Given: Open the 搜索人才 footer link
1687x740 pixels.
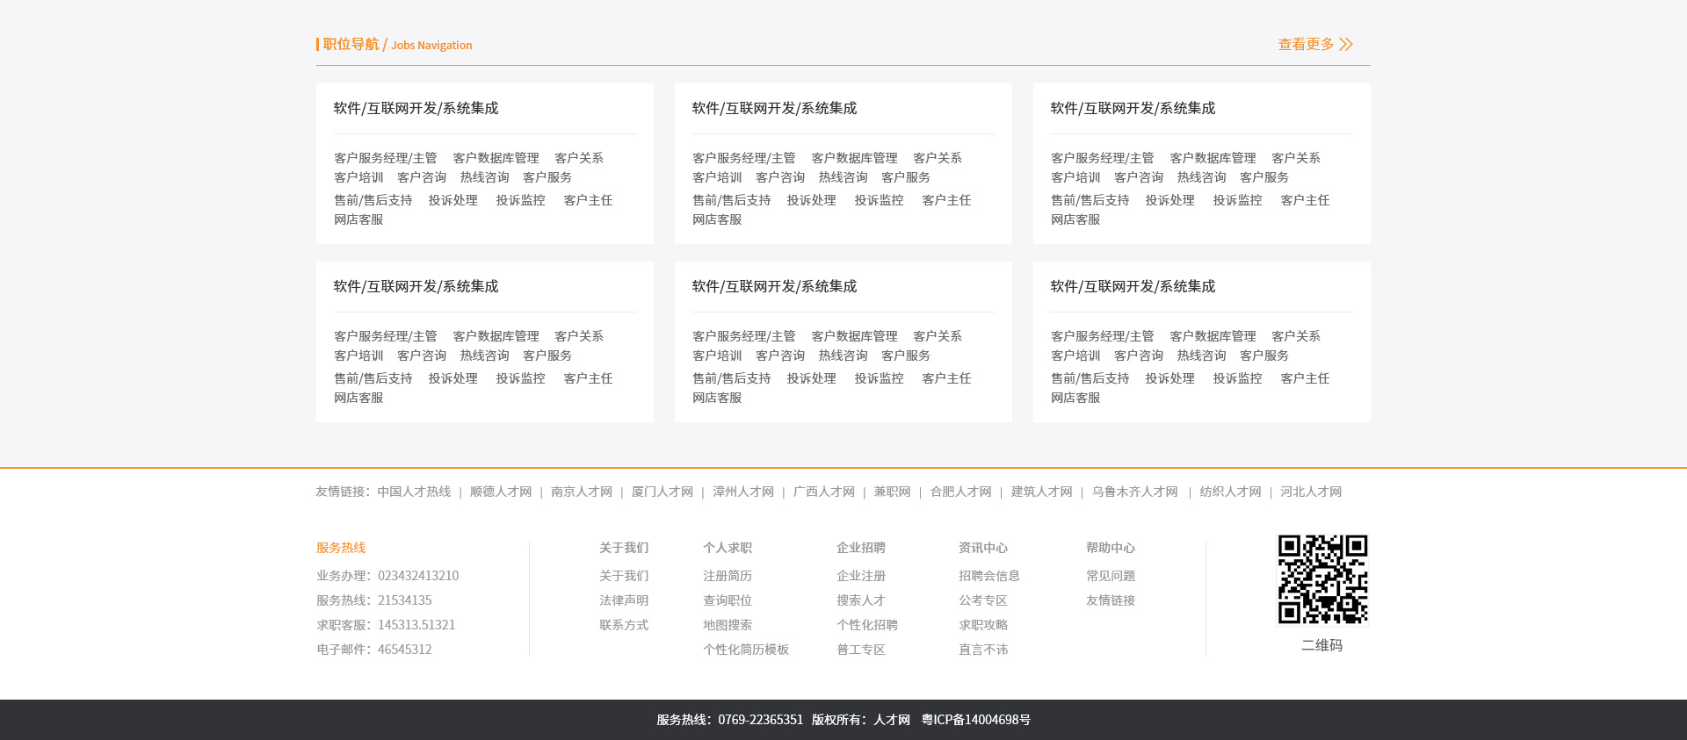Looking at the screenshot, I should [x=861, y=601].
